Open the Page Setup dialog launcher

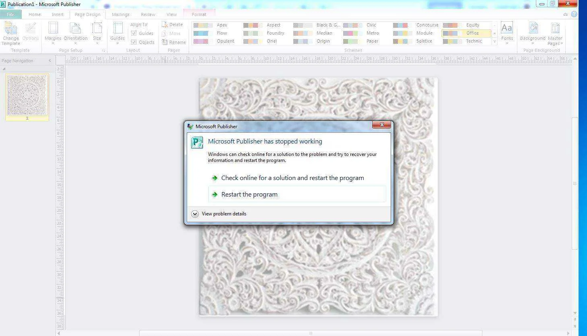(103, 51)
